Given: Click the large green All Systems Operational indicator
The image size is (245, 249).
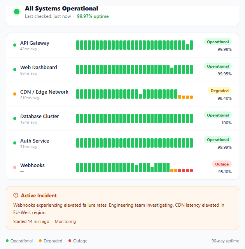Looking at the screenshot, I should [x=17, y=12].
